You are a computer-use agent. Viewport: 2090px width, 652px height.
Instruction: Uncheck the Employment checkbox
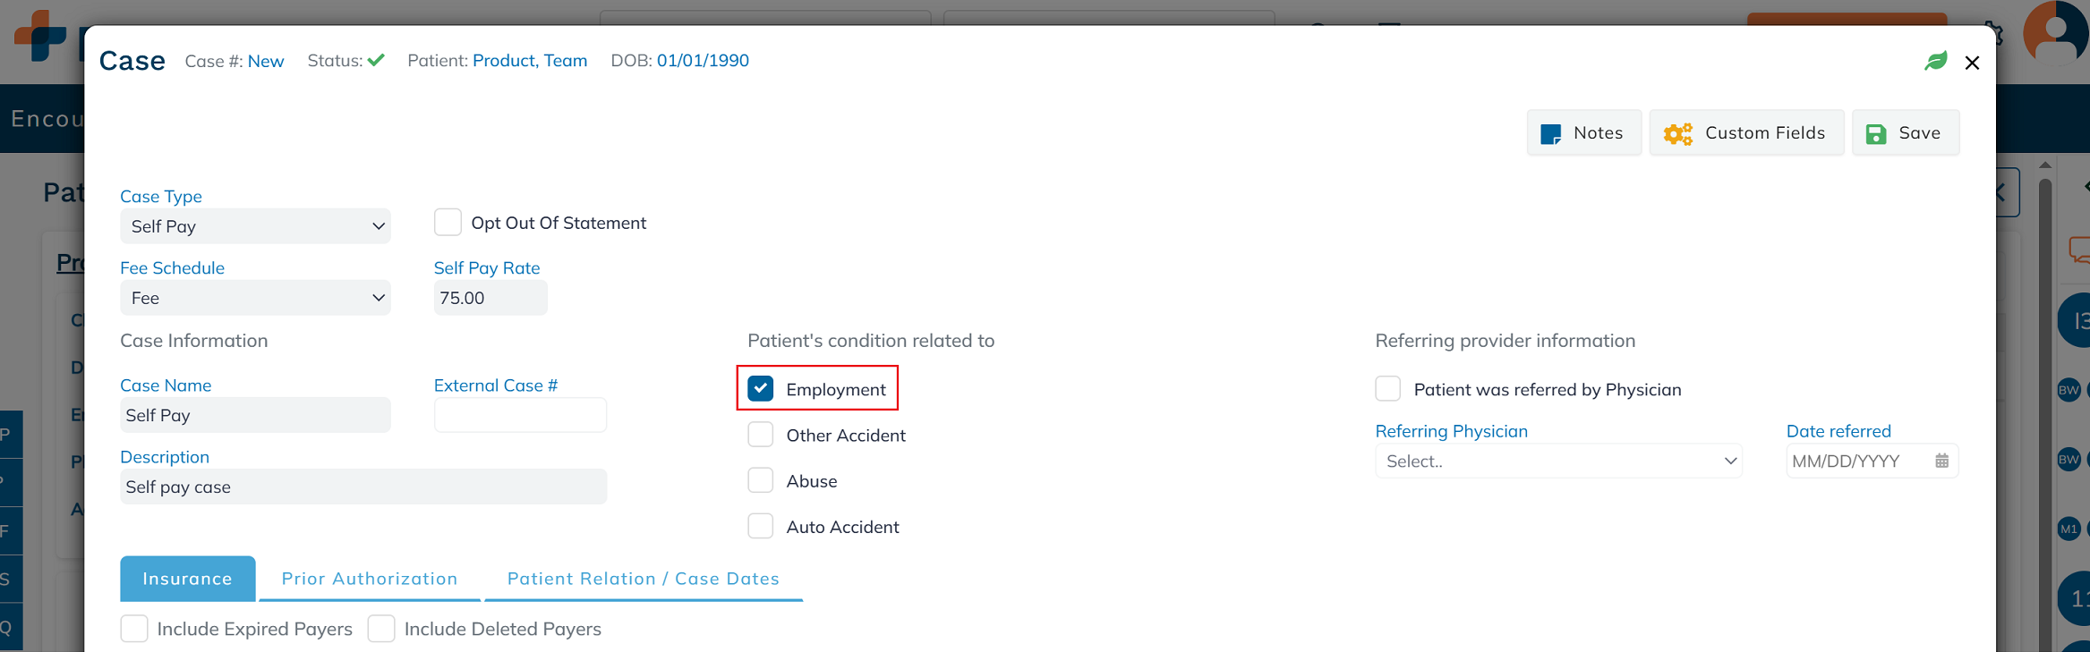click(761, 388)
